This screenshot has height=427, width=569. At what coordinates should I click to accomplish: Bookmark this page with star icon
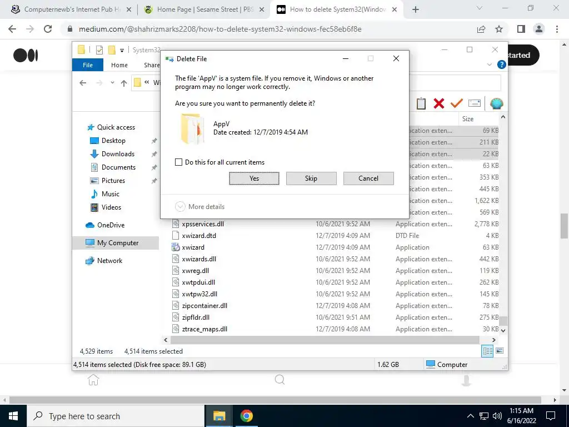pyautogui.click(x=500, y=29)
